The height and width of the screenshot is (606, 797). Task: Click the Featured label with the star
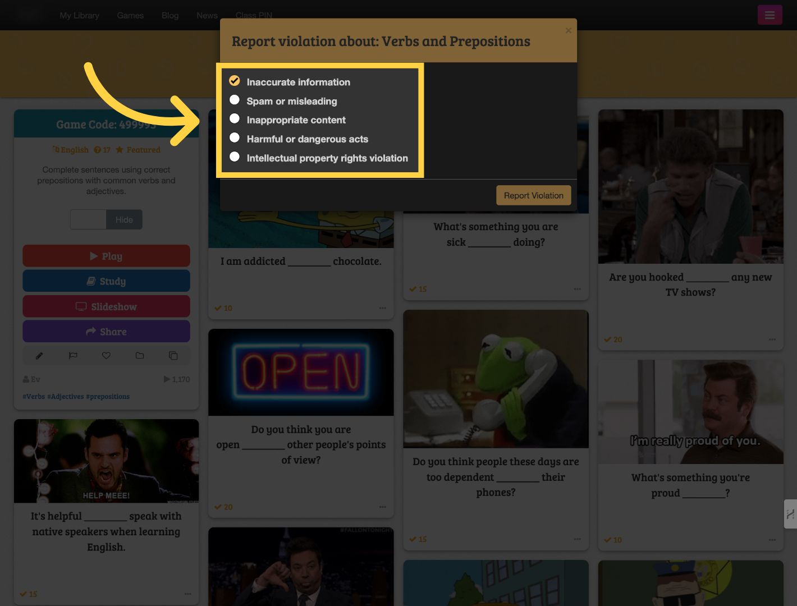(x=138, y=150)
